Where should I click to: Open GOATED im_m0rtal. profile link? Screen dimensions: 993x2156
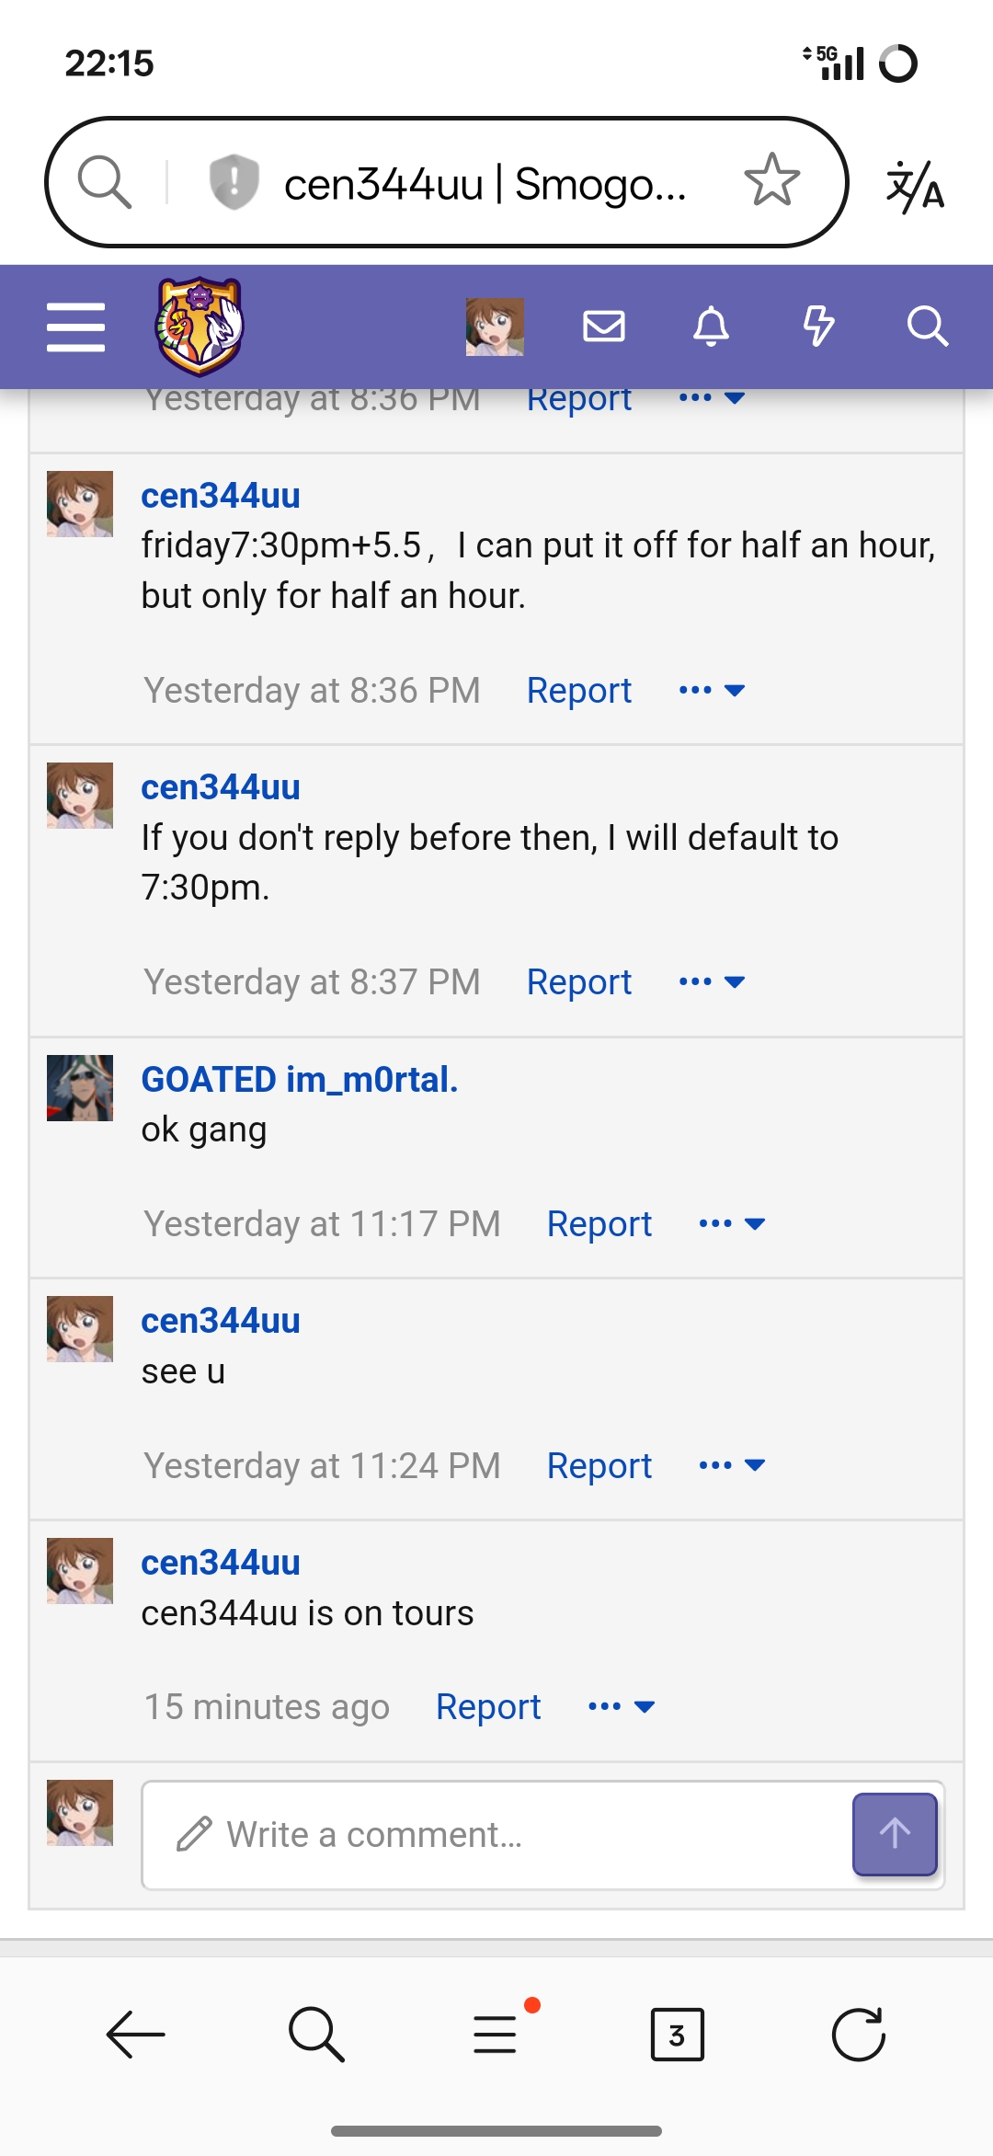299,1080
